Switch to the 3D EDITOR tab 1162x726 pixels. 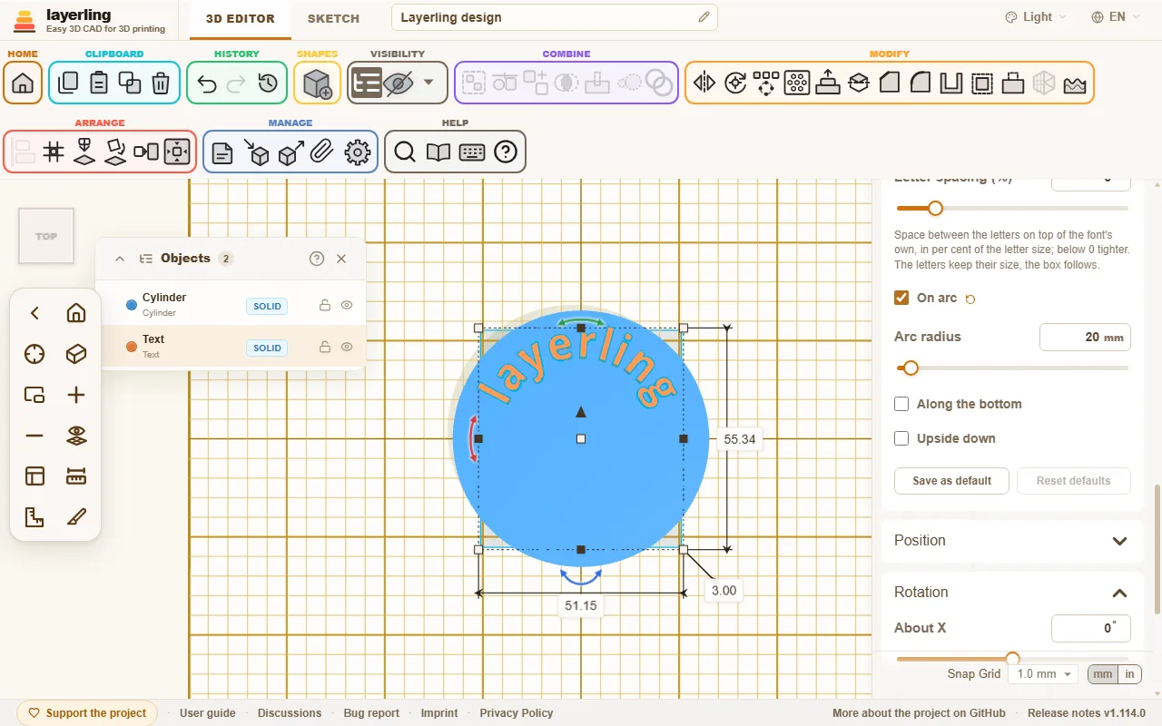(x=240, y=18)
